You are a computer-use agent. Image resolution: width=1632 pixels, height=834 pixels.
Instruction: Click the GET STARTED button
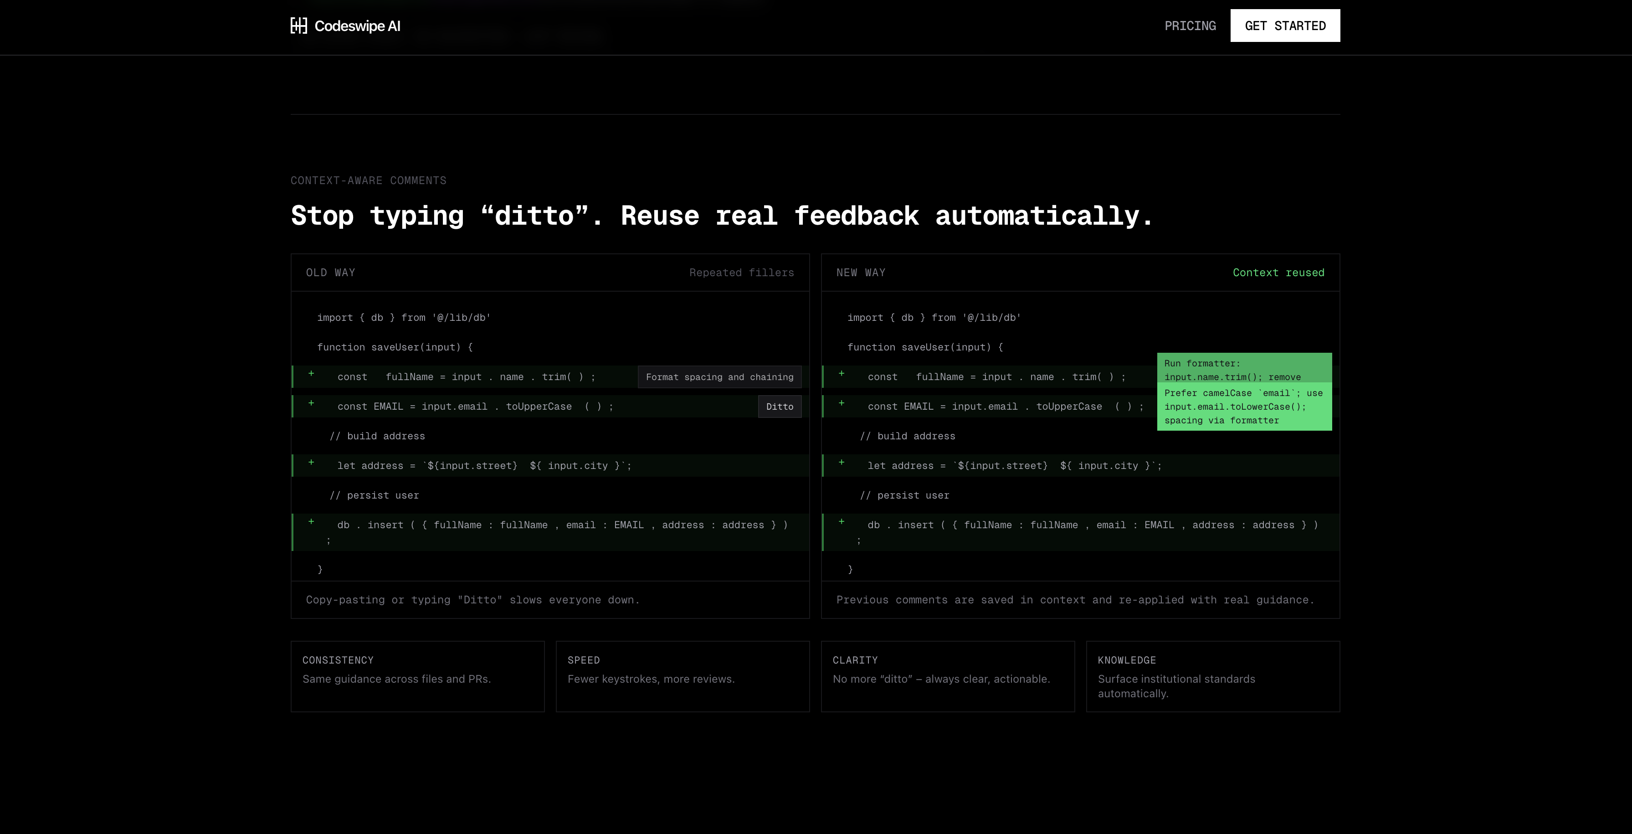click(x=1285, y=26)
